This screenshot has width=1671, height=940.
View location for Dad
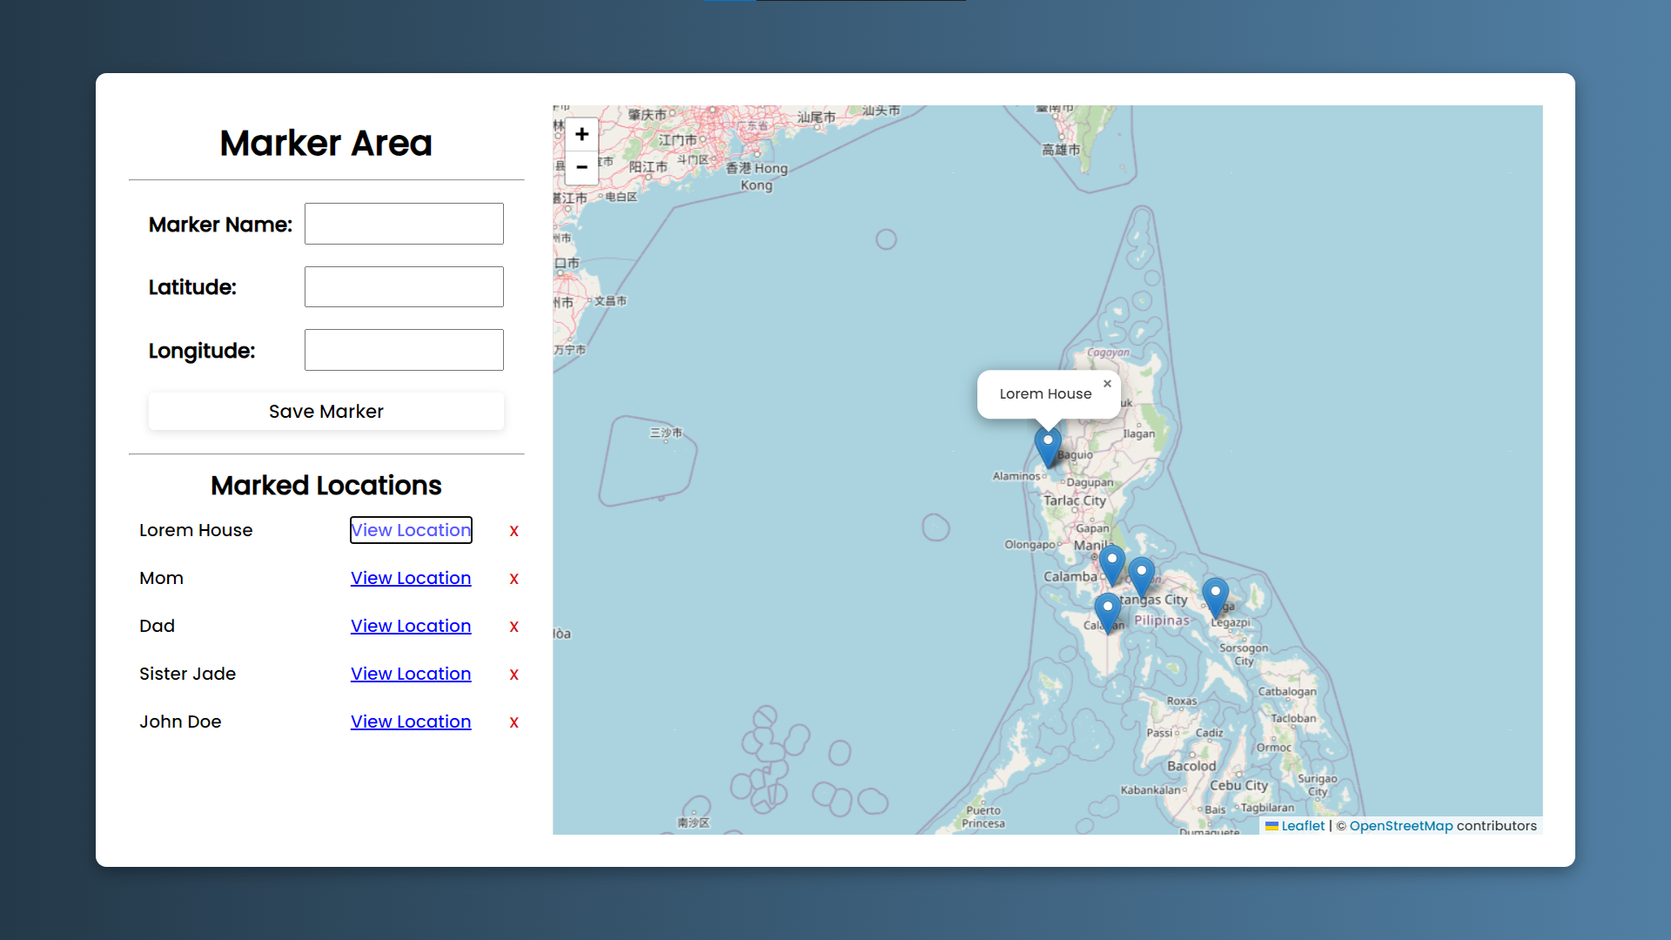(x=411, y=626)
